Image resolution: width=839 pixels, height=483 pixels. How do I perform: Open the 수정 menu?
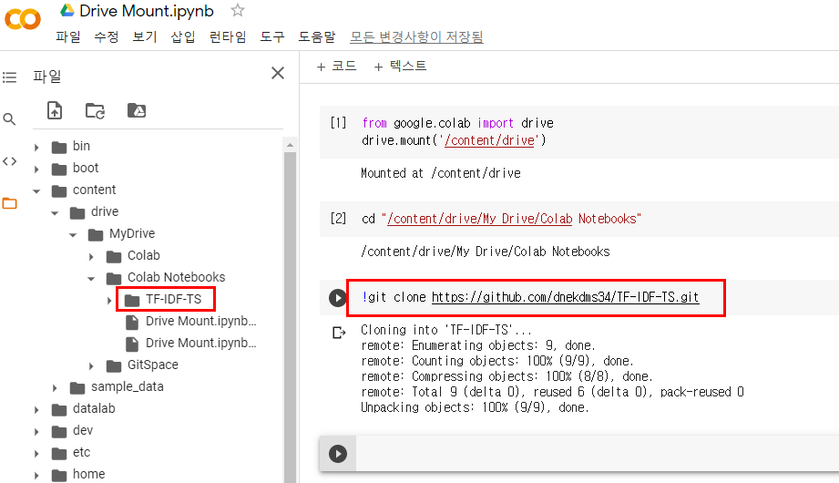pyautogui.click(x=107, y=36)
